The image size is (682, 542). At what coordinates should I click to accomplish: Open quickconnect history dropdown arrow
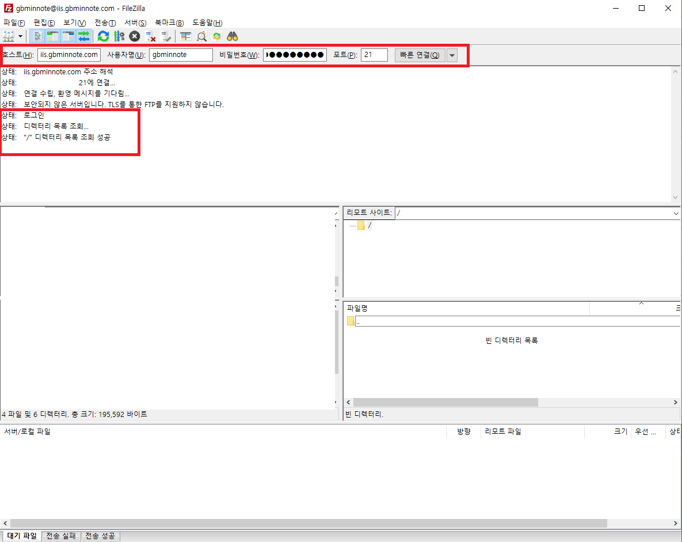pos(452,55)
